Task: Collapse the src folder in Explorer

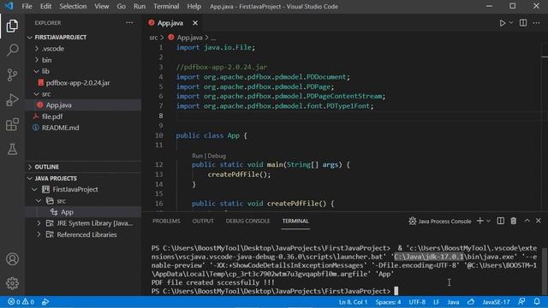Action: pos(42,94)
